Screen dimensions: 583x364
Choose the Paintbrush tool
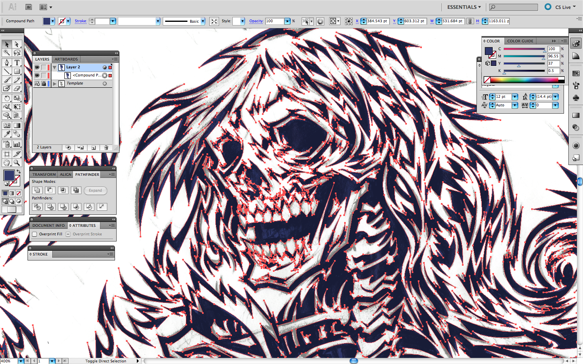pos(7,80)
